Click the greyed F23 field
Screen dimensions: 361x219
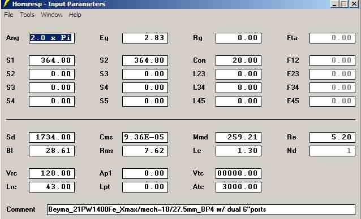pos(332,74)
